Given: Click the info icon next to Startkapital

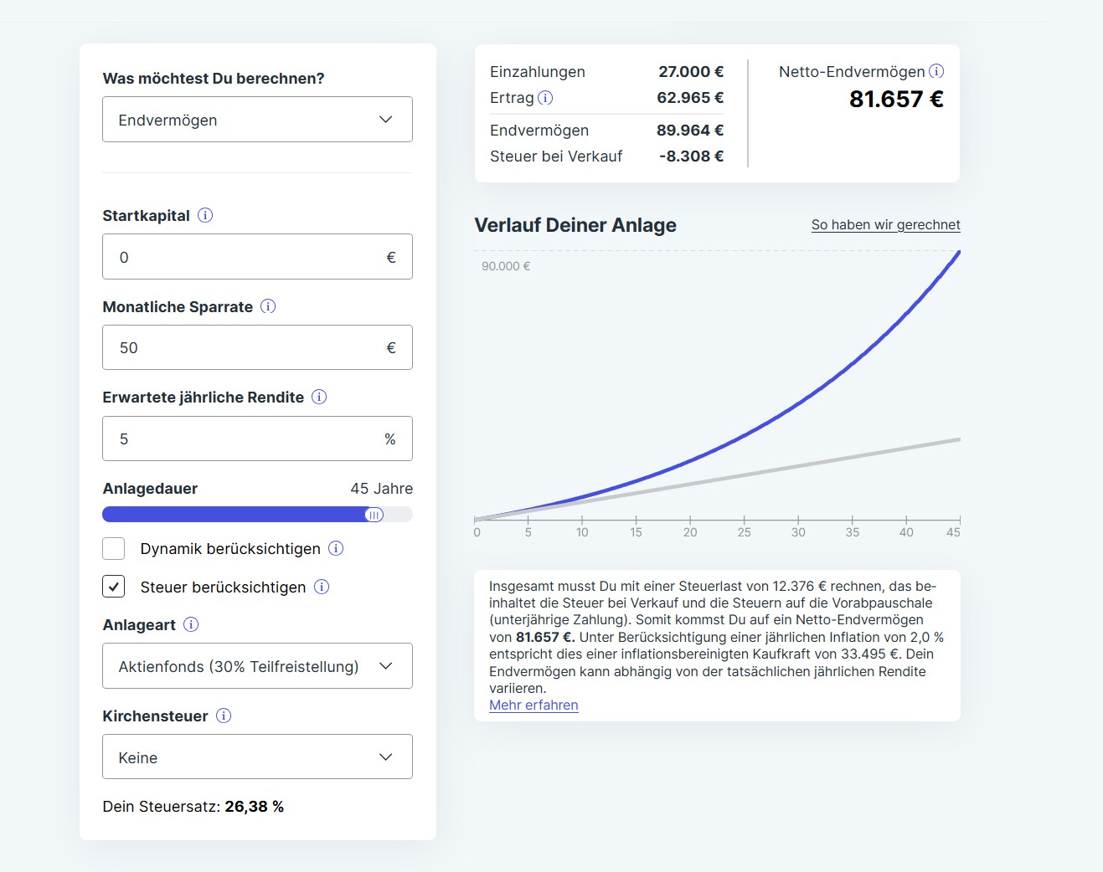Looking at the screenshot, I should [205, 215].
